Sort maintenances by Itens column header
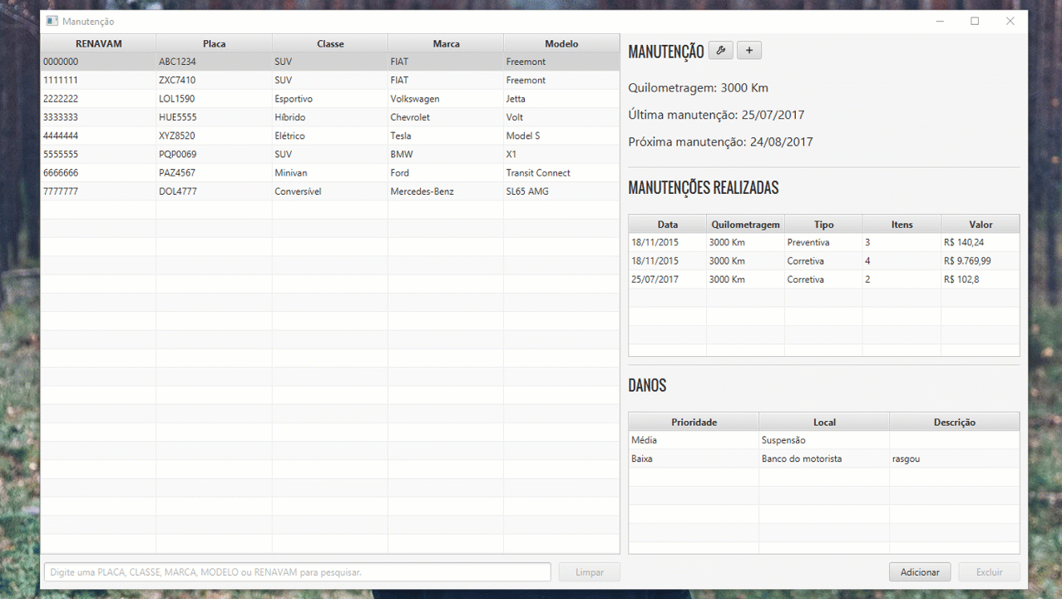The height and width of the screenshot is (599, 1062). (x=902, y=225)
